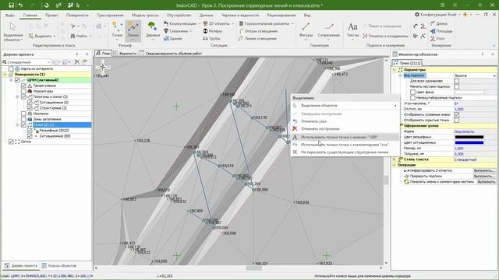Click the pan compass widget on the plan
The height and width of the screenshot is (280, 499).
(103, 67)
